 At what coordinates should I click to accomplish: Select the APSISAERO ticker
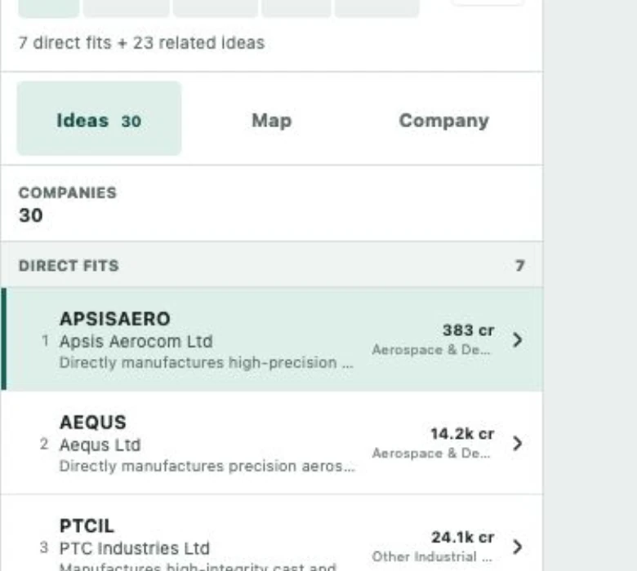(115, 319)
